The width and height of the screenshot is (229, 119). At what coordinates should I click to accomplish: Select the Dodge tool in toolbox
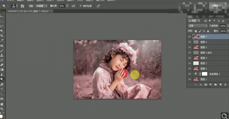[2, 79]
